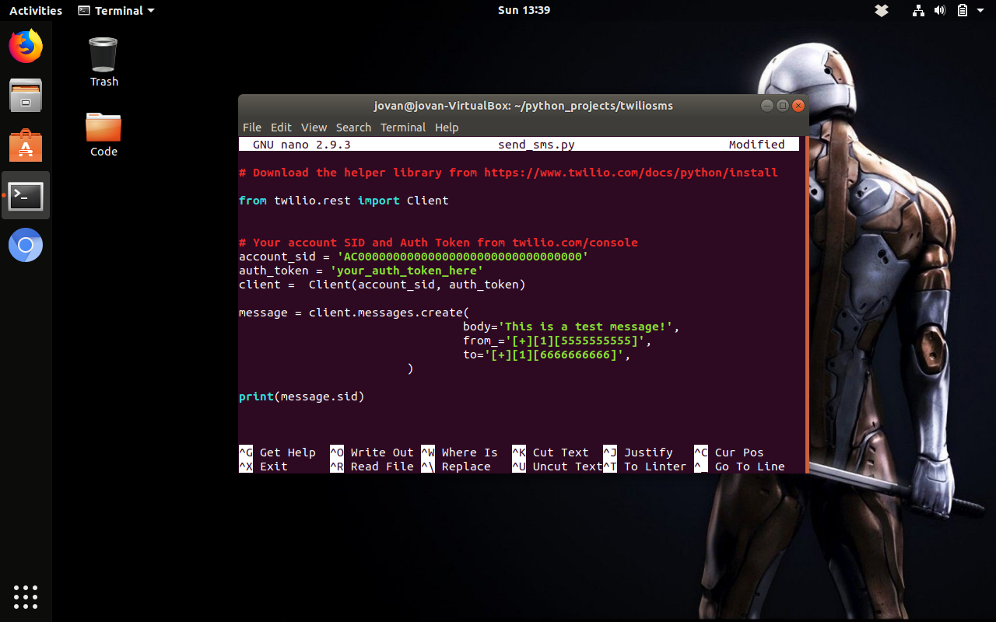This screenshot has height=622, width=996.
Task: Click the Dropbox tray icon
Action: pos(882,11)
